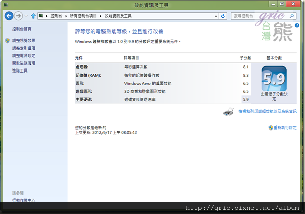Click the 基本分數 column header
The image size is (305, 214).
click(x=274, y=58)
